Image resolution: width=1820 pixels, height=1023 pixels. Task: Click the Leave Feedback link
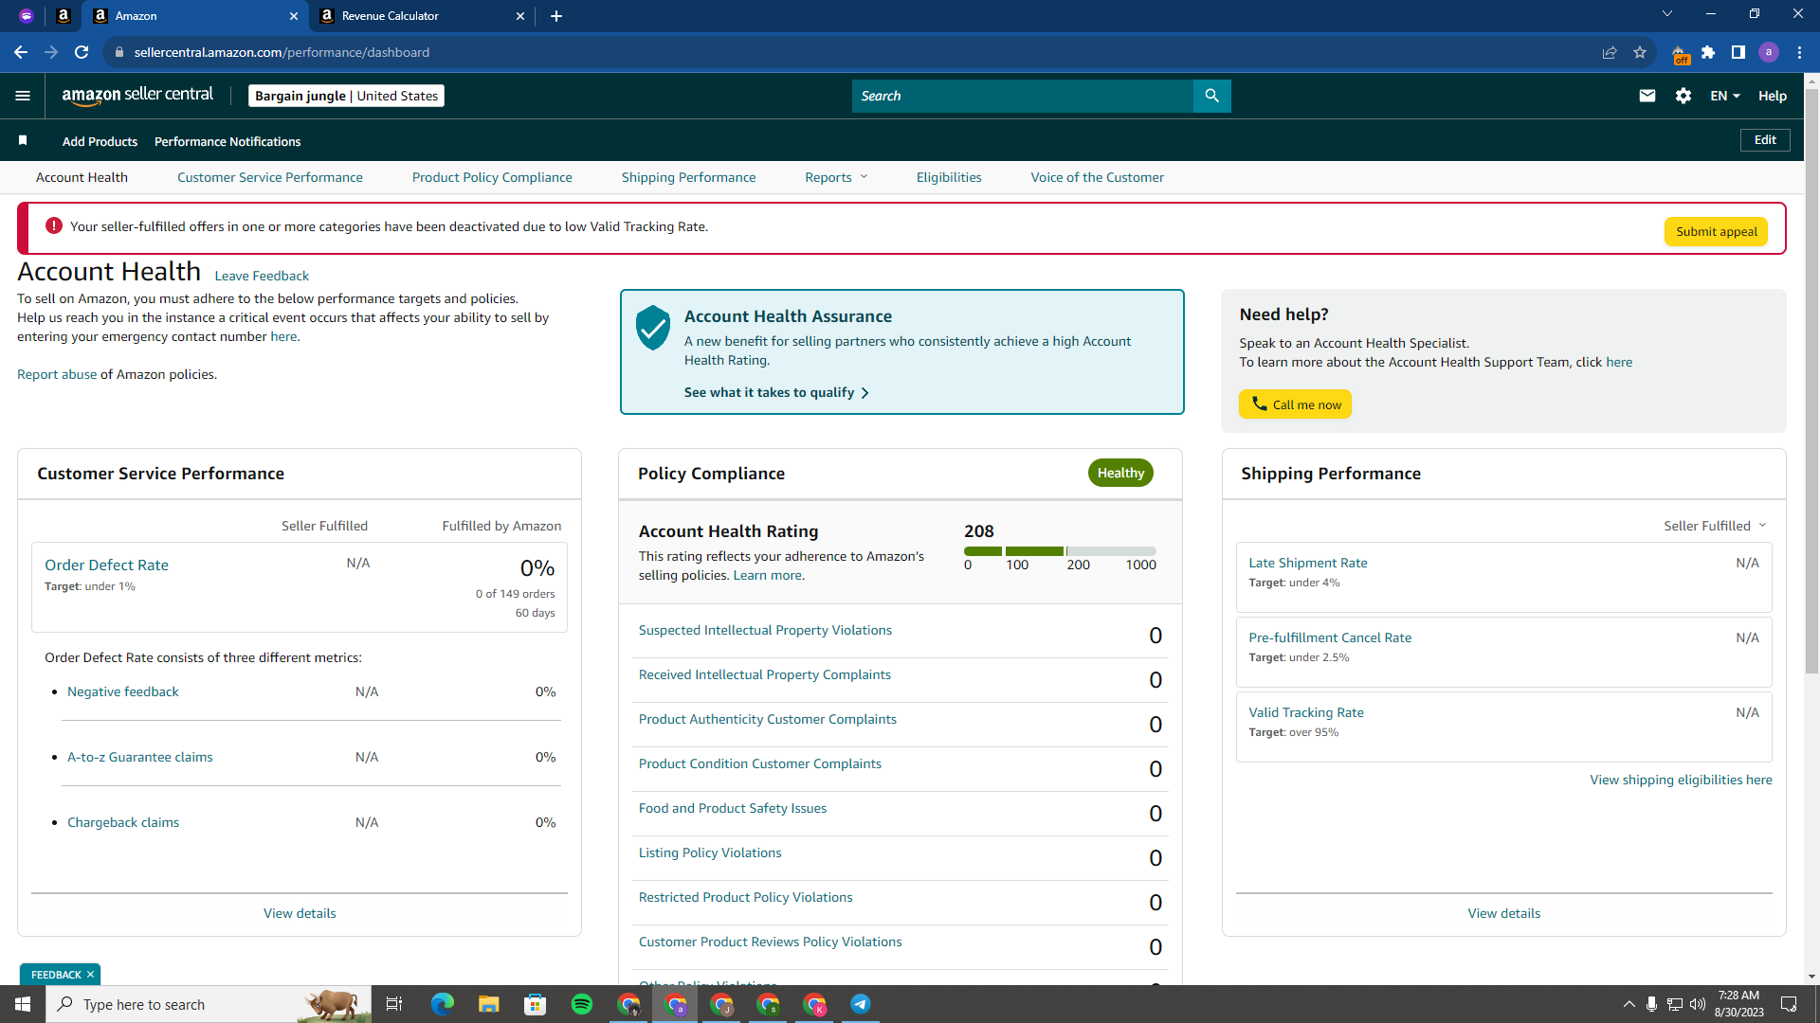click(262, 276)
